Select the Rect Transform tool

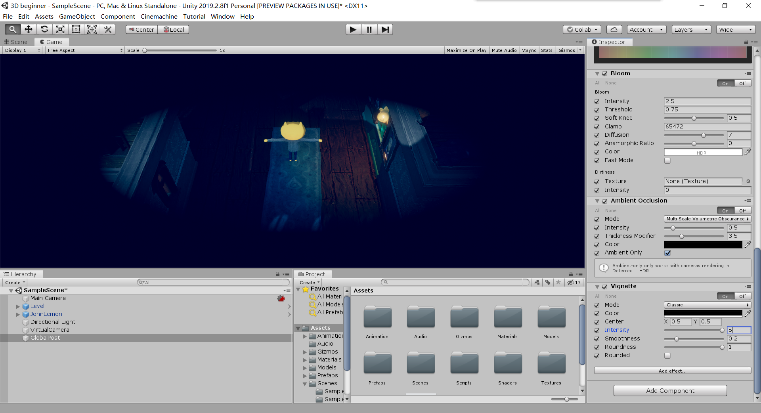click(x=76, y=29)
